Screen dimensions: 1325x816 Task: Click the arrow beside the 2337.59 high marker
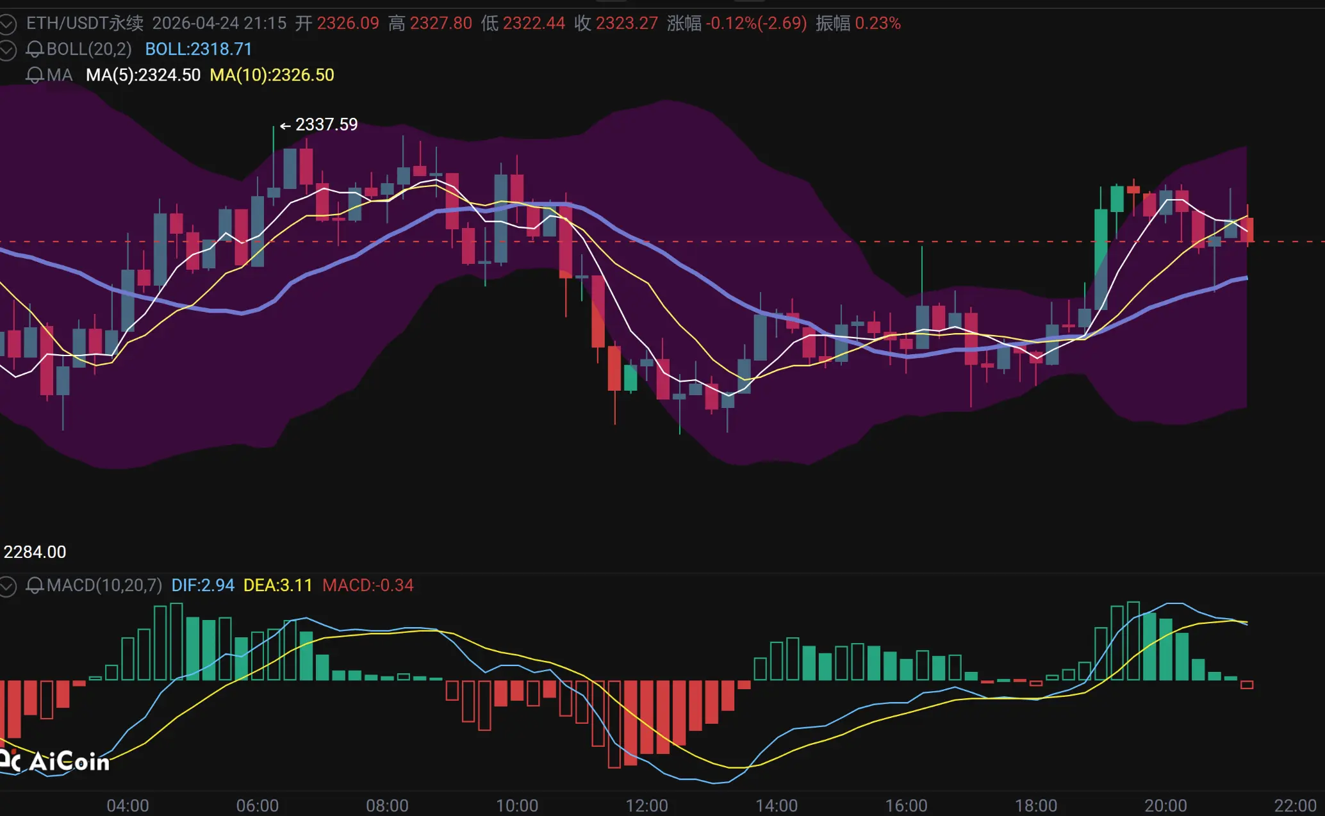pyautogui.click(x=285, y=126)
